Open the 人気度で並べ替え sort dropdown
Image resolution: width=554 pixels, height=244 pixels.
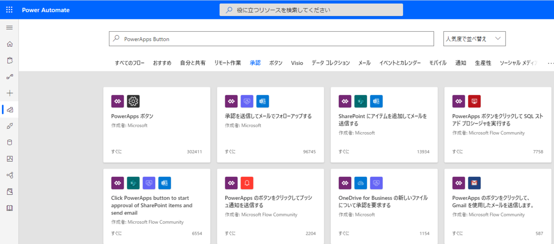[474, 39]
